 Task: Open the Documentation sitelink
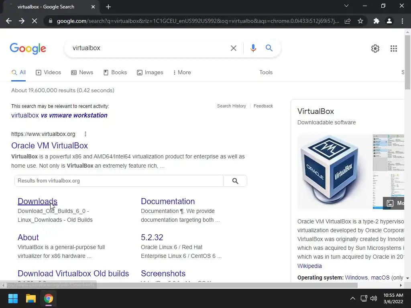pos(168,201)
